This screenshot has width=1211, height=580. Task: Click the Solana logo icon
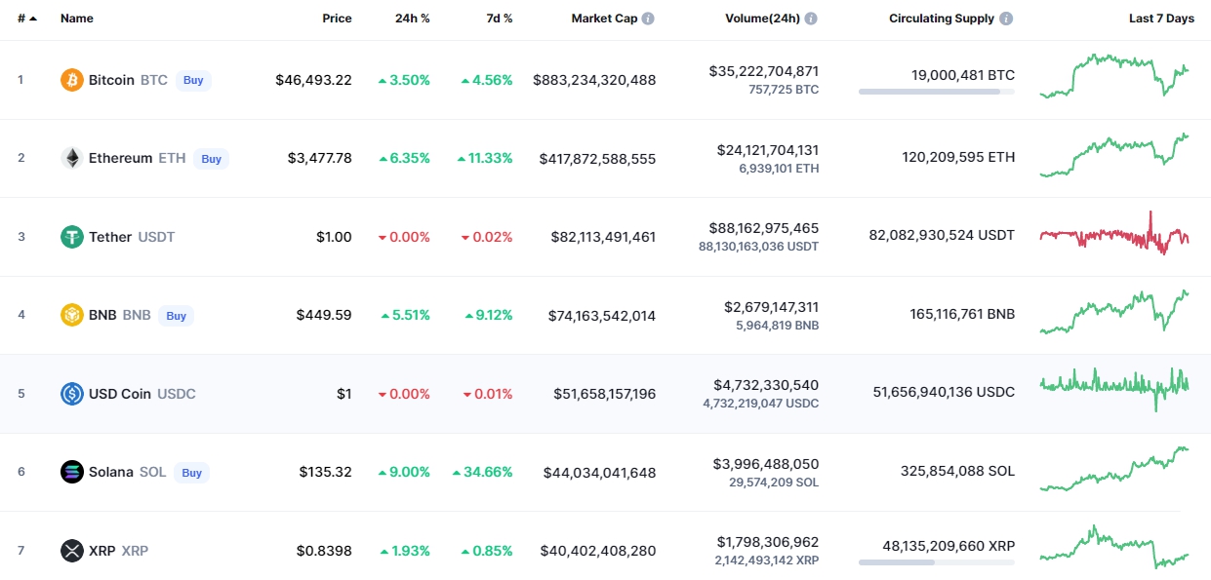point(72,472)
